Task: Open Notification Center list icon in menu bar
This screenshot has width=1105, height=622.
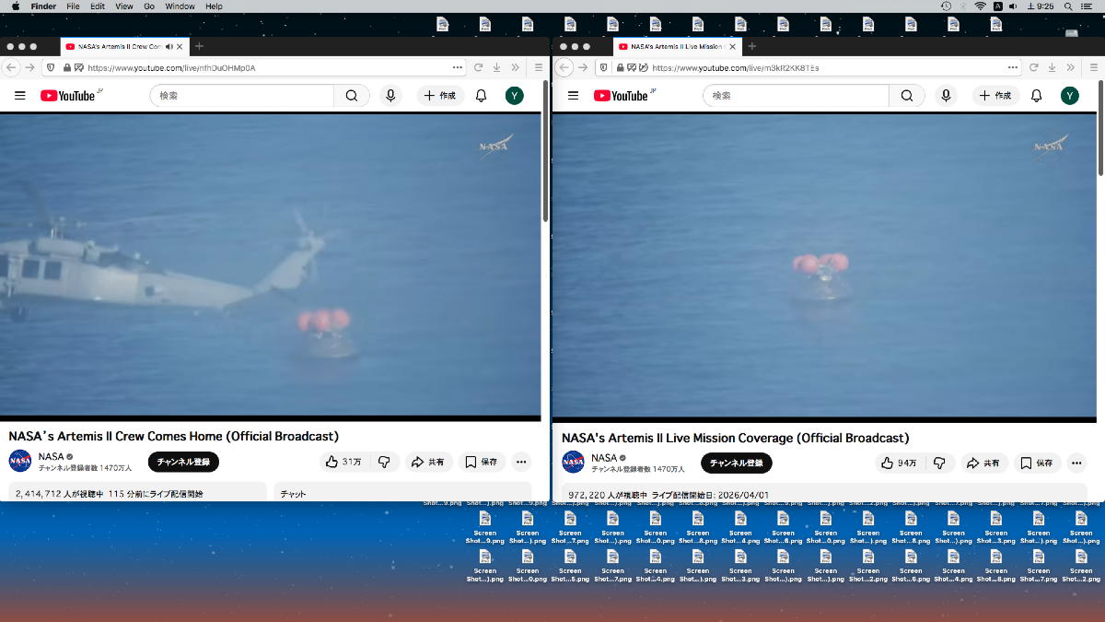Action: 1086,6
